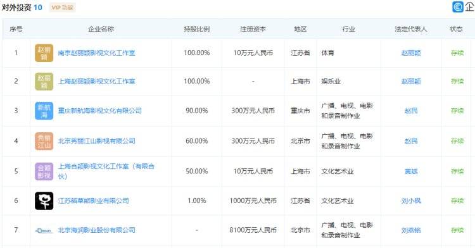This screenshot has width=475, height=248.
Task: Click legal representative 黄斌
Action: 411,171
